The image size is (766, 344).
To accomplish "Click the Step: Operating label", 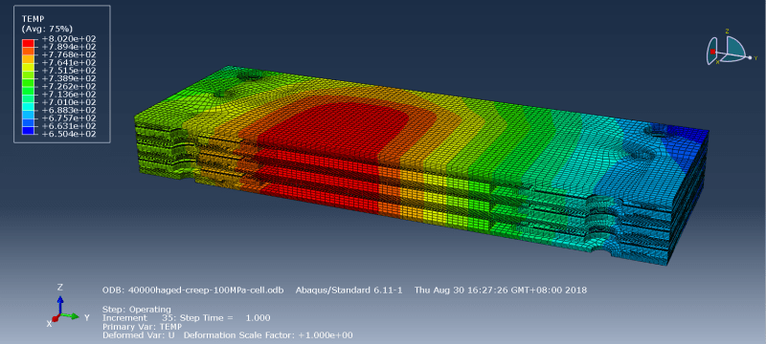I will coord(137,310).
